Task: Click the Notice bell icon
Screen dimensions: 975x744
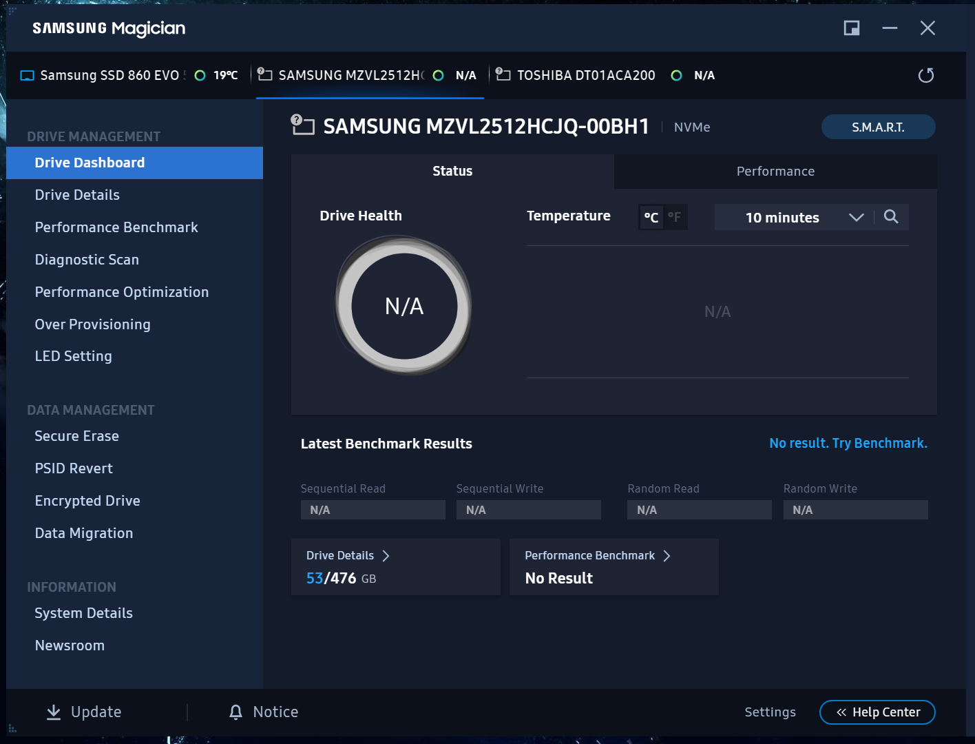Action: pyautogui.click(x=235, y=712)
